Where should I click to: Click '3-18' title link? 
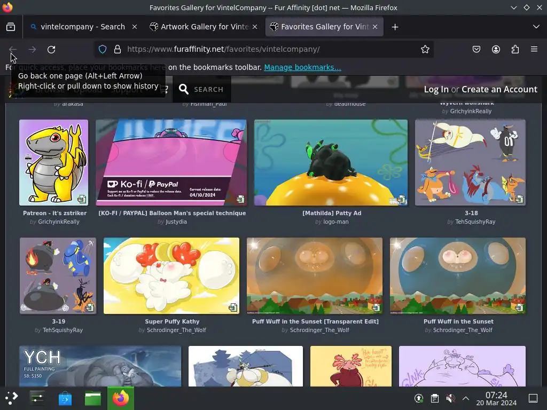pos(471,213)
